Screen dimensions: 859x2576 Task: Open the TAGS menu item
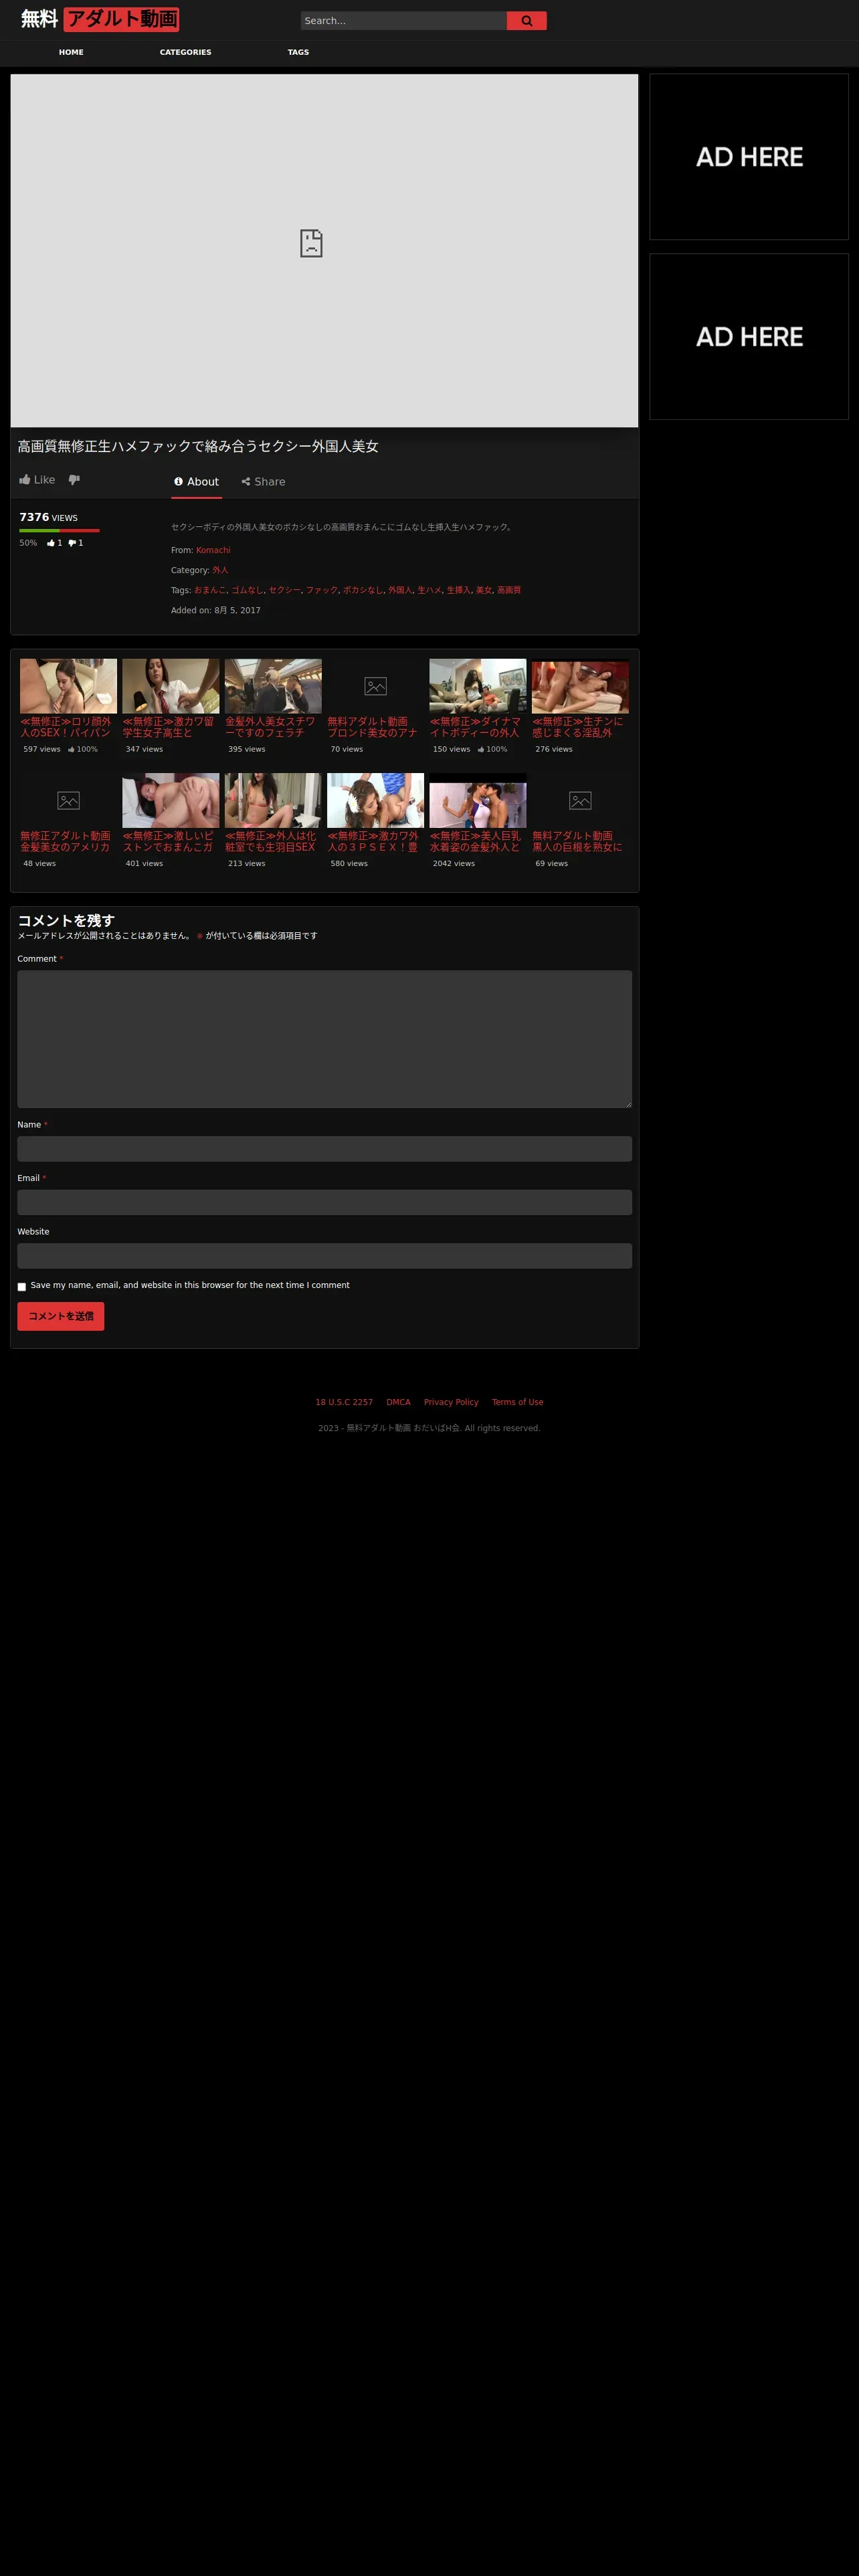point(298,52)
